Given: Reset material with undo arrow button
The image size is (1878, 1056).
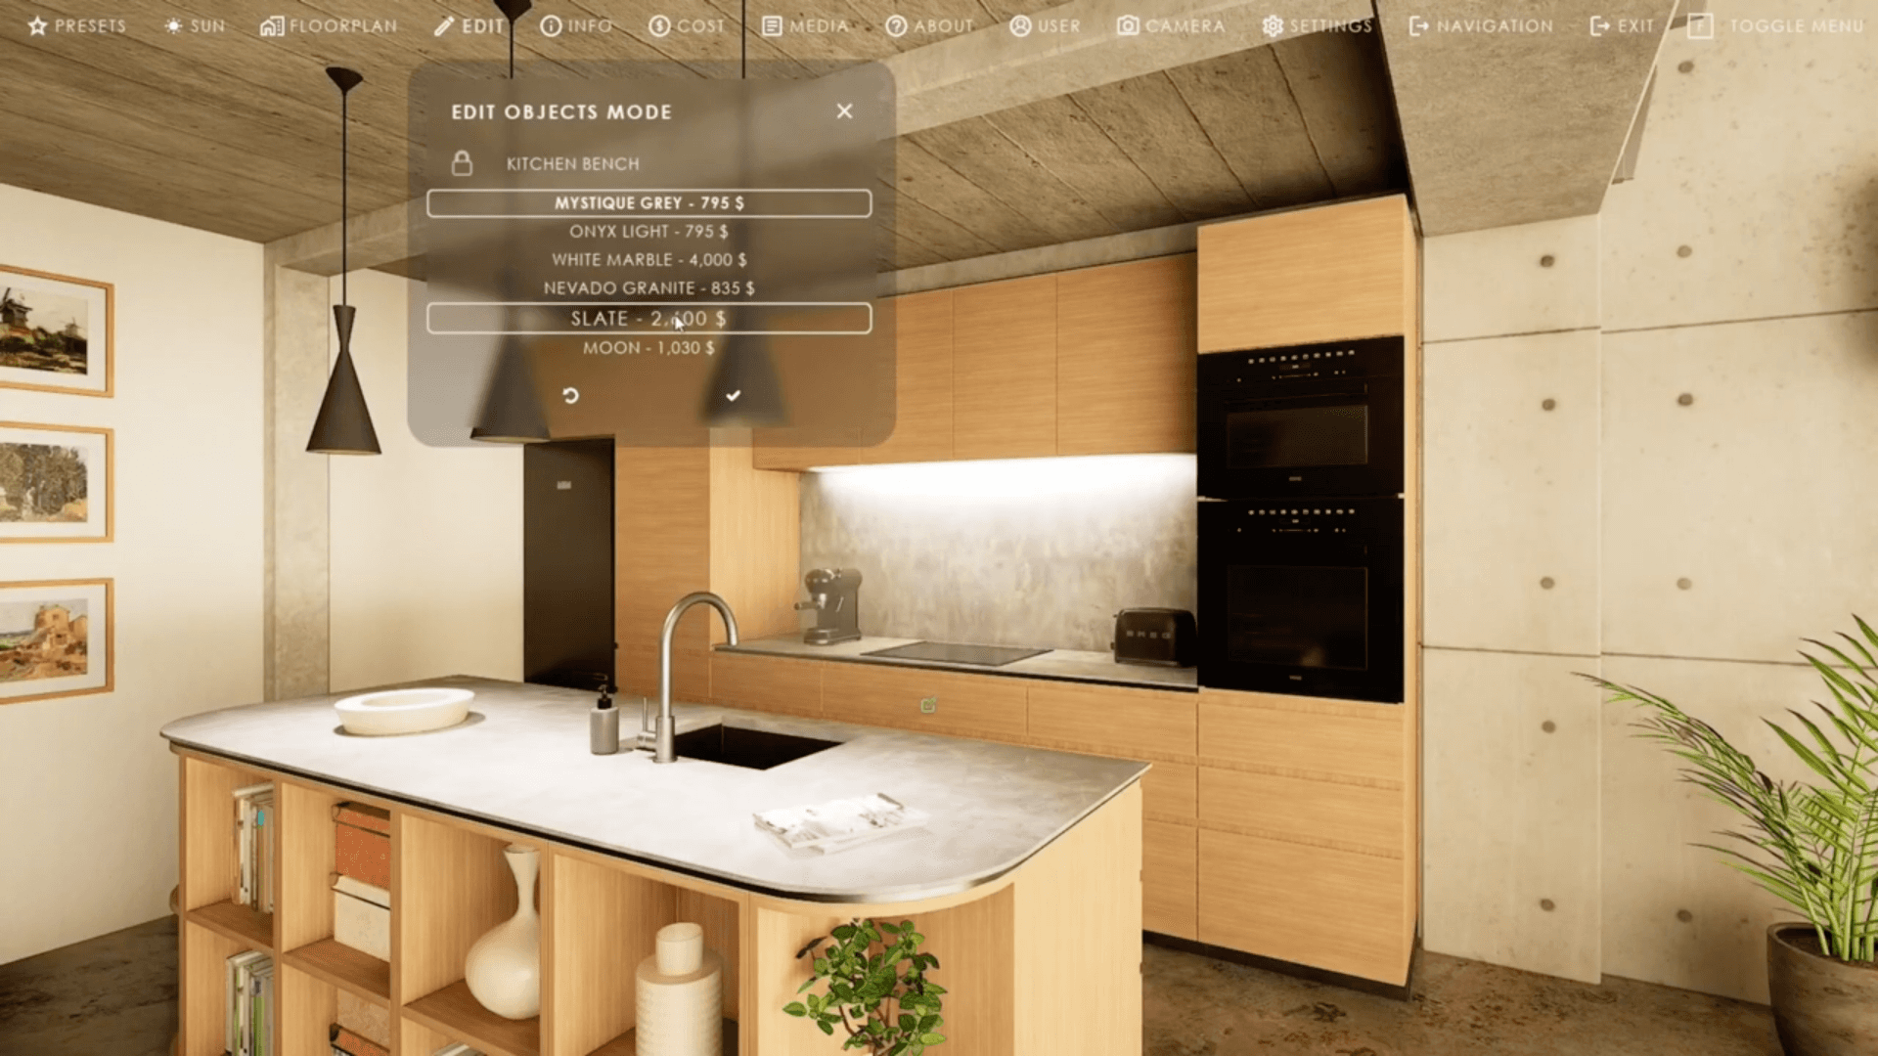Looking at the screenshot, I should pos(571,396).
